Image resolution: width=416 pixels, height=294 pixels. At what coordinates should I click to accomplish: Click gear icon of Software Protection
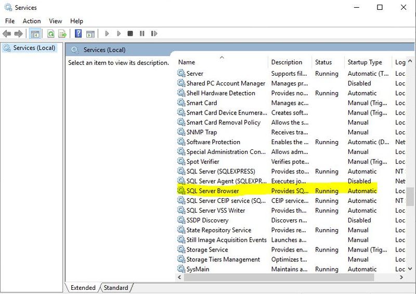point(181,142)
